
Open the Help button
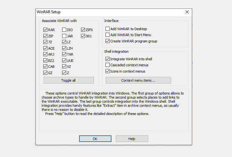coord(132,139)
